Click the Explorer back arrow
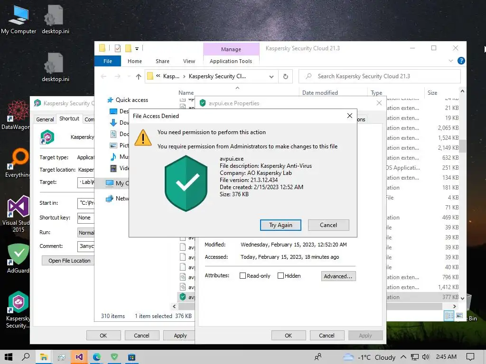Viewport: 486px width, 364px height. point(104,76)
